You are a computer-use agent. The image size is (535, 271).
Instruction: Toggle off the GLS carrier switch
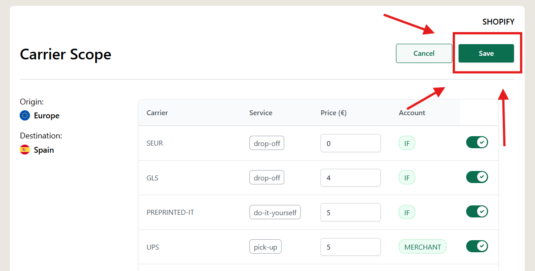point(477,177)
